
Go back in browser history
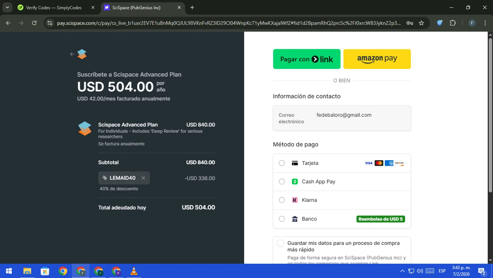pyautogui.click(x=8, y=23)
